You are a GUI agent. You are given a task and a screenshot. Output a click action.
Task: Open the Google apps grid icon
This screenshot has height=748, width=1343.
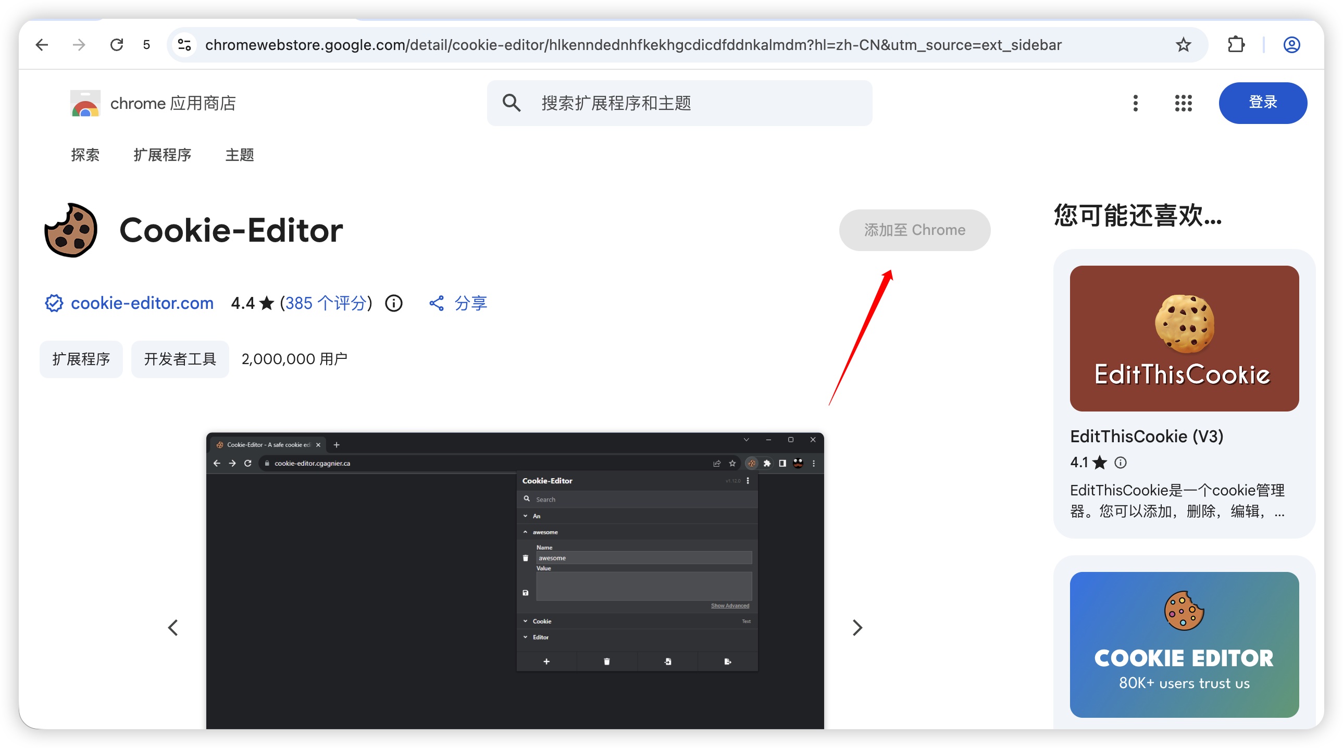[1184, 103]
